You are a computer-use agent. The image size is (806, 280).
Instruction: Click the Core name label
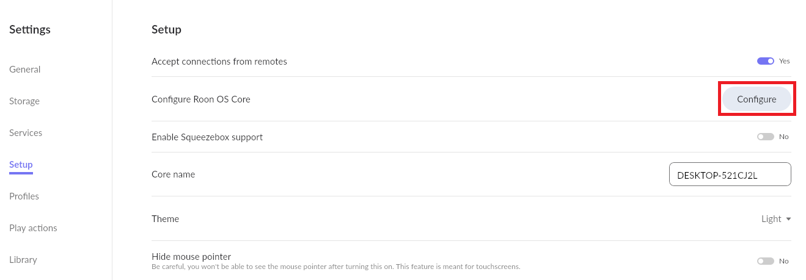click(x=174, y=174)
